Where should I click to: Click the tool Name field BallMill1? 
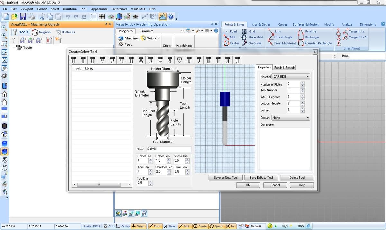click(x=169, y=149)
